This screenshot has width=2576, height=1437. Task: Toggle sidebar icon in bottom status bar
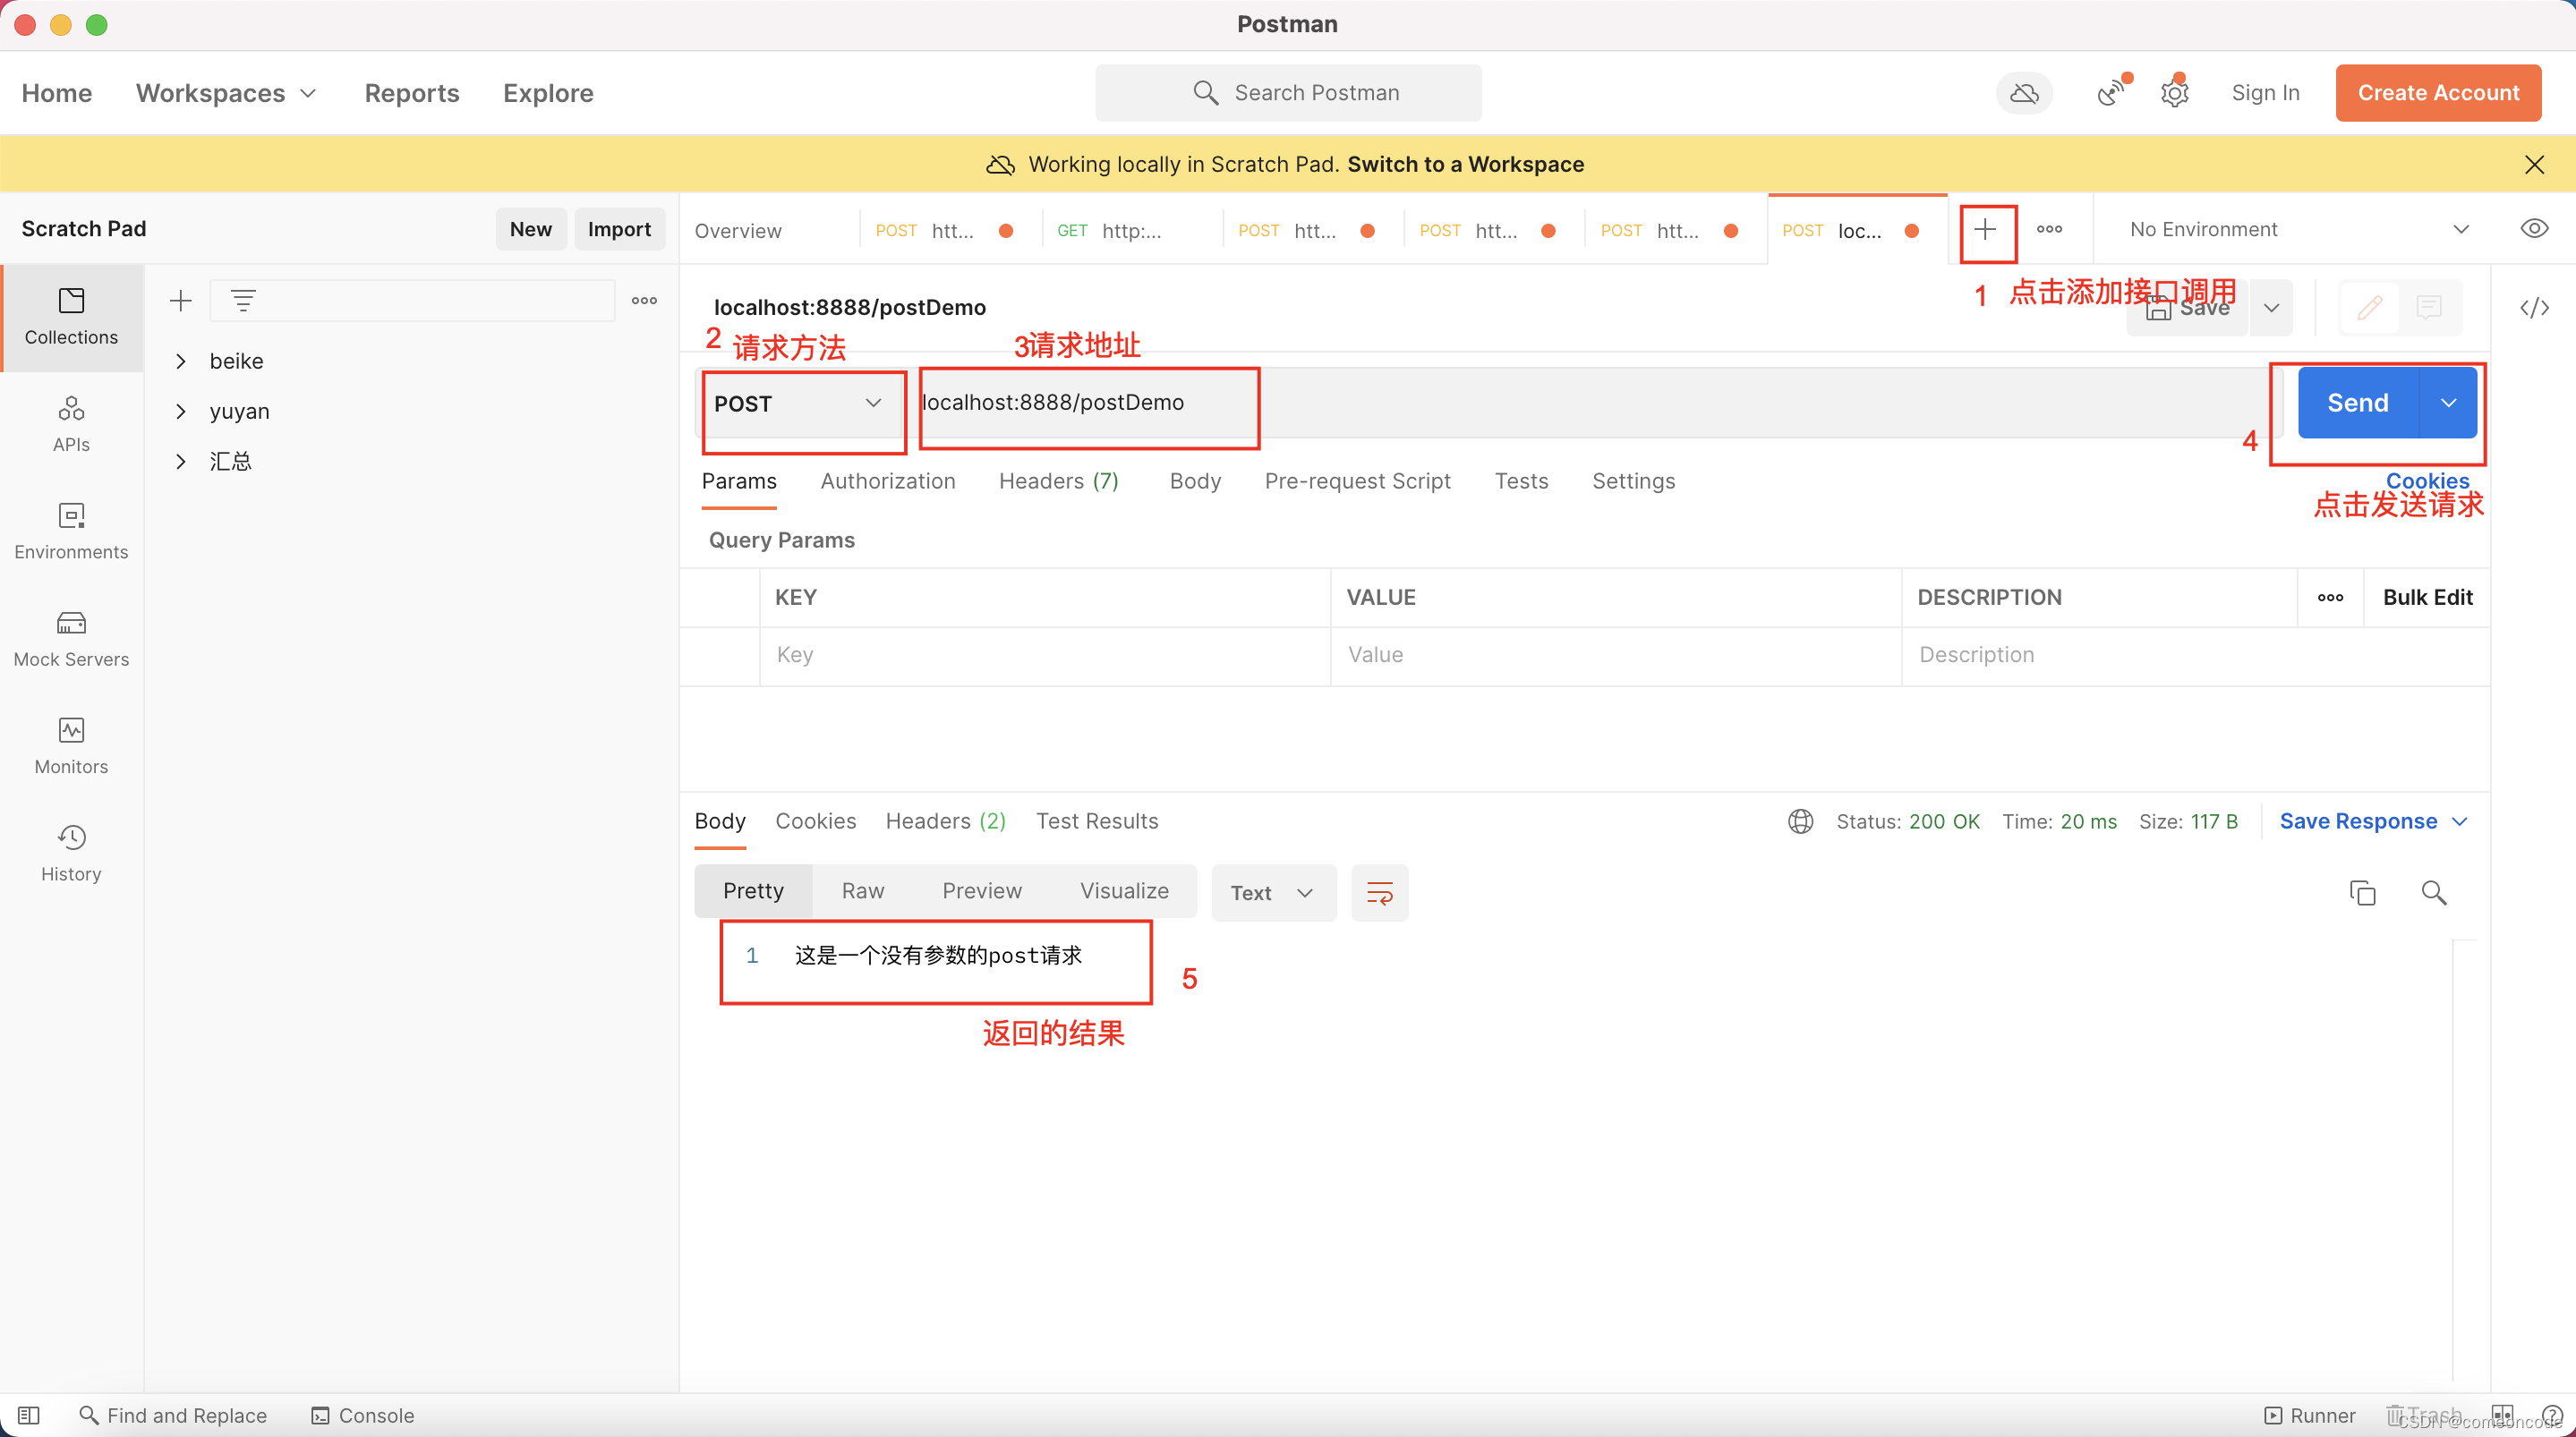[x=29, y=1415]
